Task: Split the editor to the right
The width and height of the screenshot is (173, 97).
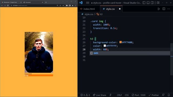Action: pyautogui.click(x=164, y=9)
